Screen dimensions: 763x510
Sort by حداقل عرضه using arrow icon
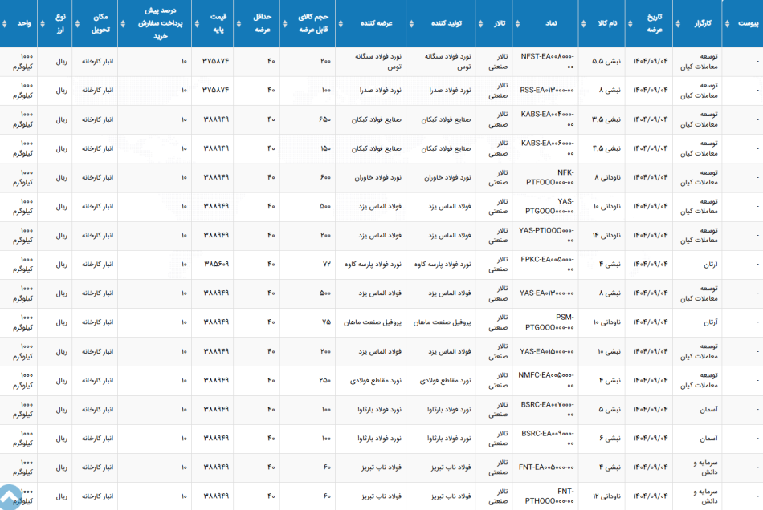point(239,23)
